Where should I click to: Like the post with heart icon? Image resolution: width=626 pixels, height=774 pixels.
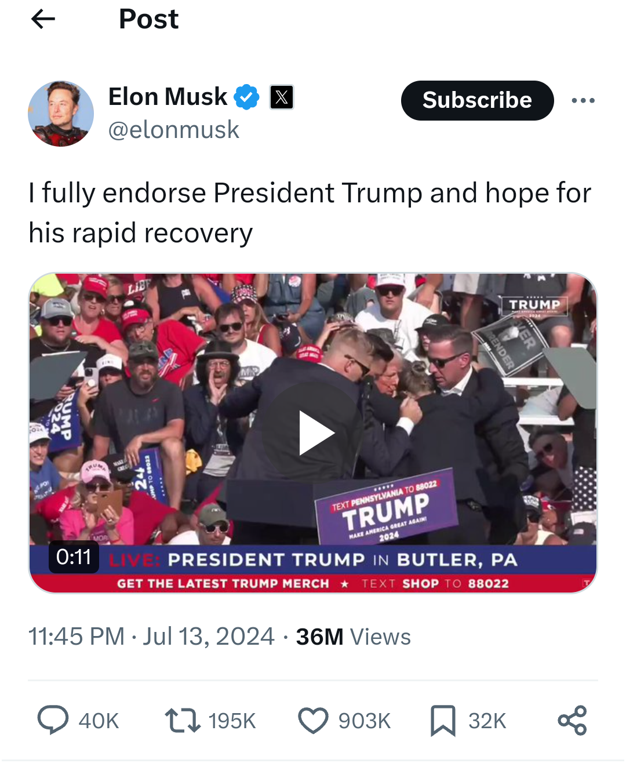313,720
